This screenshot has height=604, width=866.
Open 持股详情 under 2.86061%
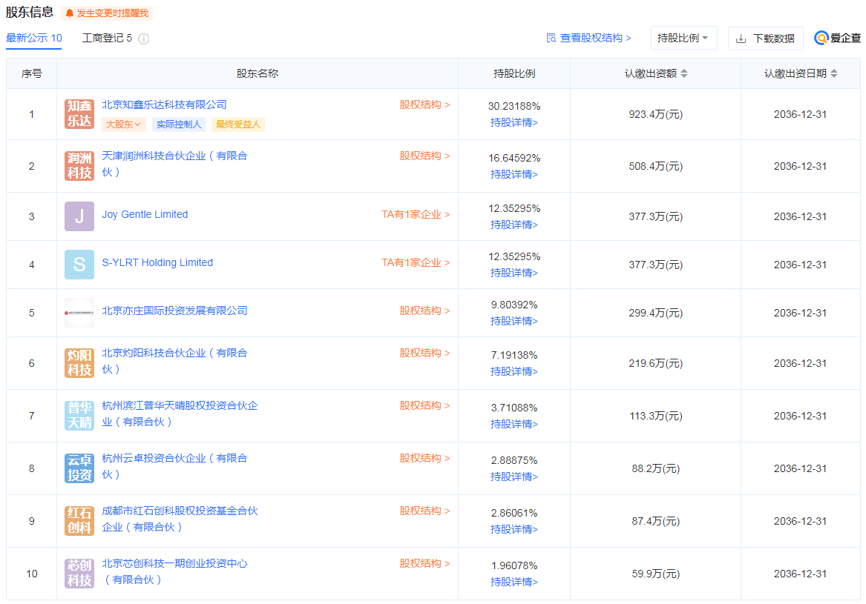(514, 529)
